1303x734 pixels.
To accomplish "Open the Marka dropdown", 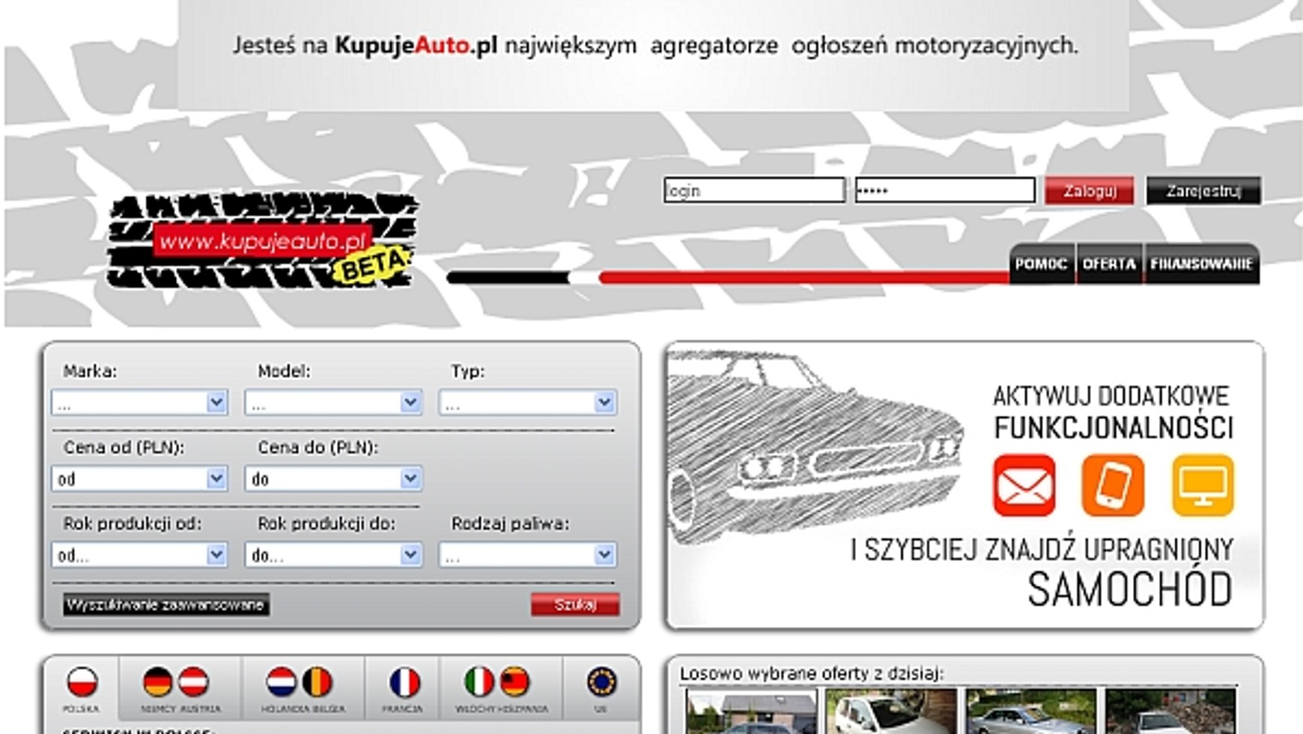I will tap(140, 403).
